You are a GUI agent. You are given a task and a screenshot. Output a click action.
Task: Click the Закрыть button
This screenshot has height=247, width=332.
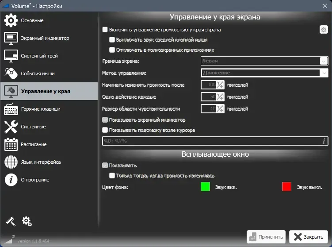(x=309, y=237)
